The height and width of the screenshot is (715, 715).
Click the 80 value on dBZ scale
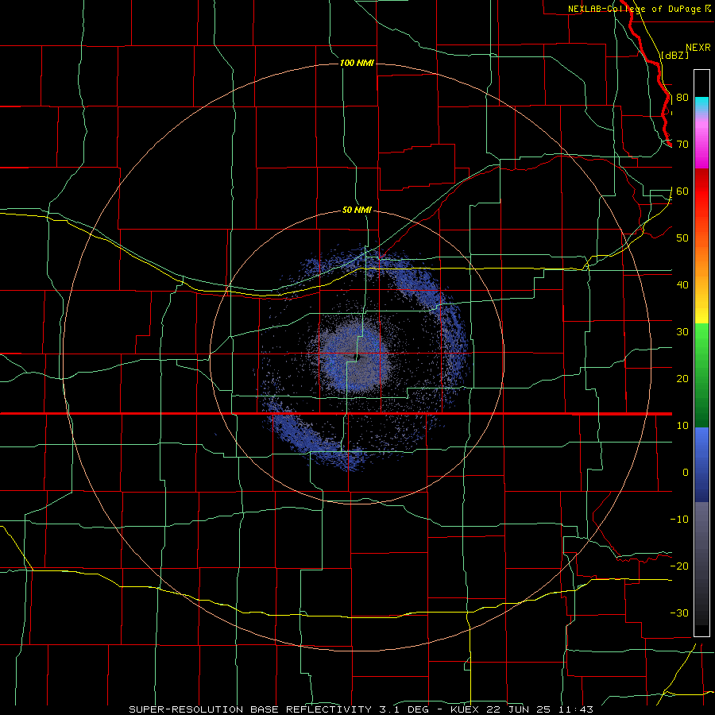(x=682, y=98)
